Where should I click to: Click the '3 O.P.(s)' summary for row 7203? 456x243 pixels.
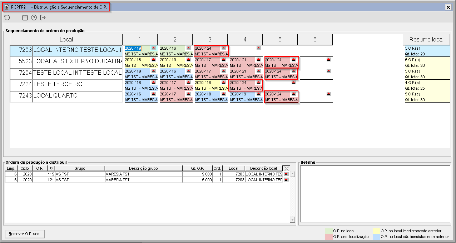click(x=412, y=48)
